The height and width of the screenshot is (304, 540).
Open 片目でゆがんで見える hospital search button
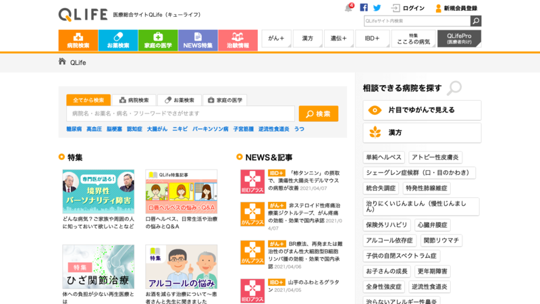coord(422,110)
